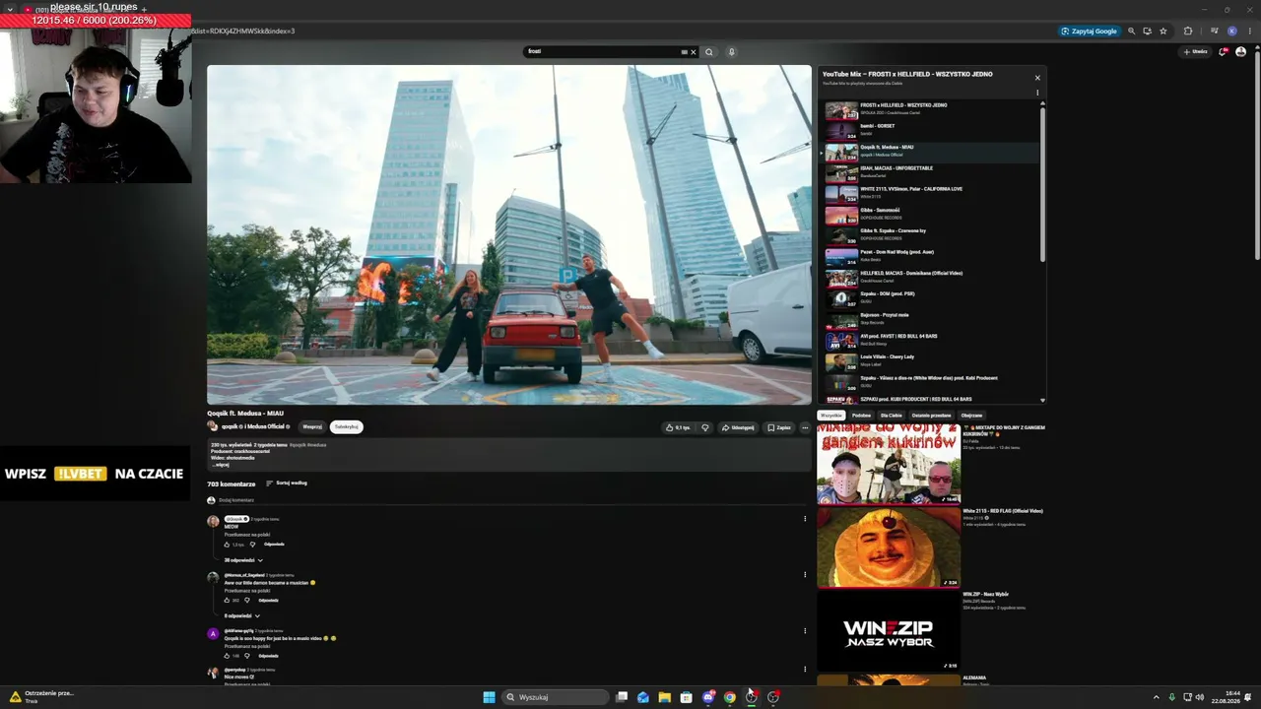Expand 38 odpowiedzi replies
Viewport: 1261px width, 709px height.
point(243,560)
